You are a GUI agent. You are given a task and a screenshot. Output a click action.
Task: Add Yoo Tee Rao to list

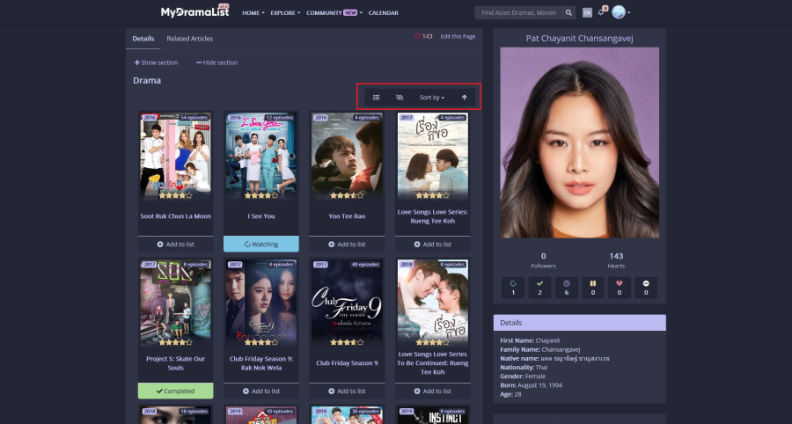[347, 244]
